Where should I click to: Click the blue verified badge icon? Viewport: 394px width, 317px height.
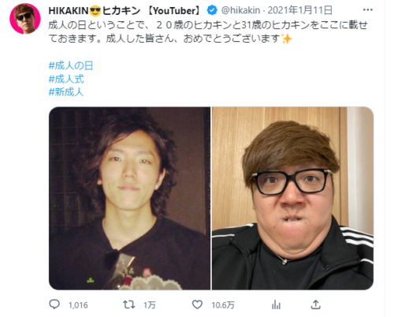pos(212,10)
